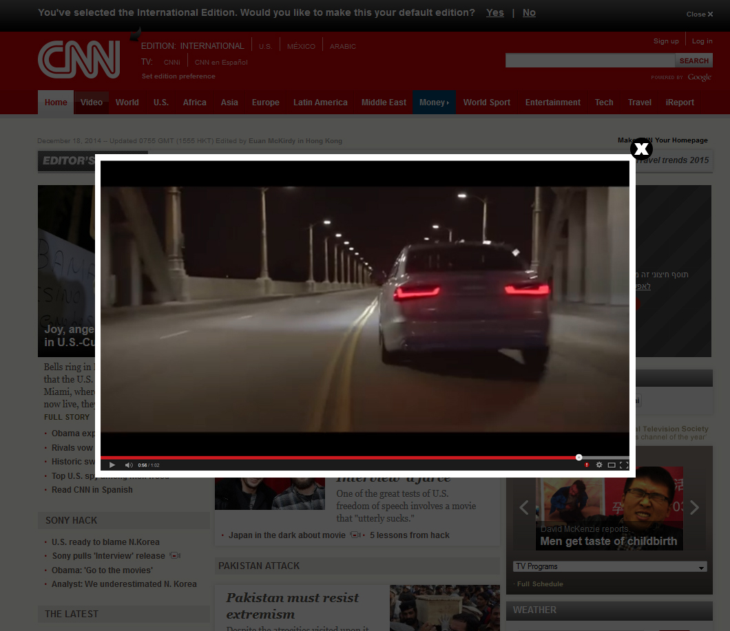
Task: Open the Tech section tab
Action: coord(604,103)
